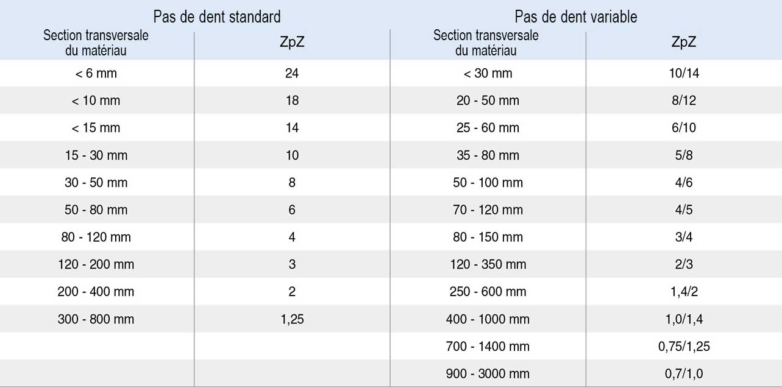Select the ZpZ value 0,75/1,25

pyautogui.click(x=684, y=347)
